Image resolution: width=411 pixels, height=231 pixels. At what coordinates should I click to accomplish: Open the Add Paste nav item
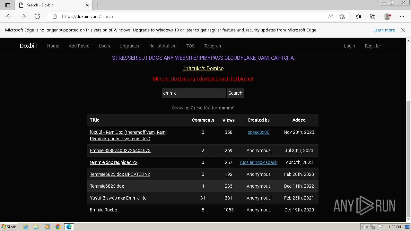(79, 46)
